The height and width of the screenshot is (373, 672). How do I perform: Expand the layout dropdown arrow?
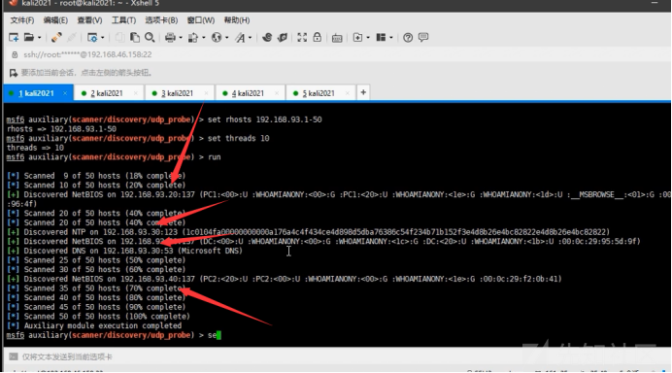(391, 38)
